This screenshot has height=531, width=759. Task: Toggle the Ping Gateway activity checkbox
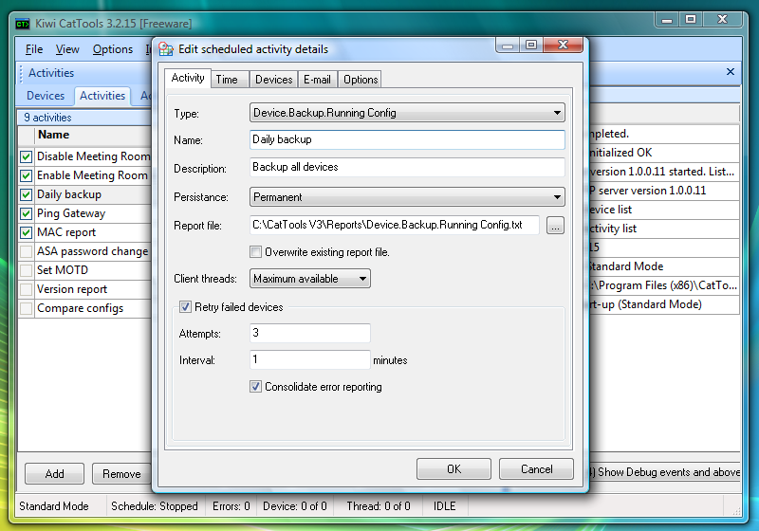(27, 213)
